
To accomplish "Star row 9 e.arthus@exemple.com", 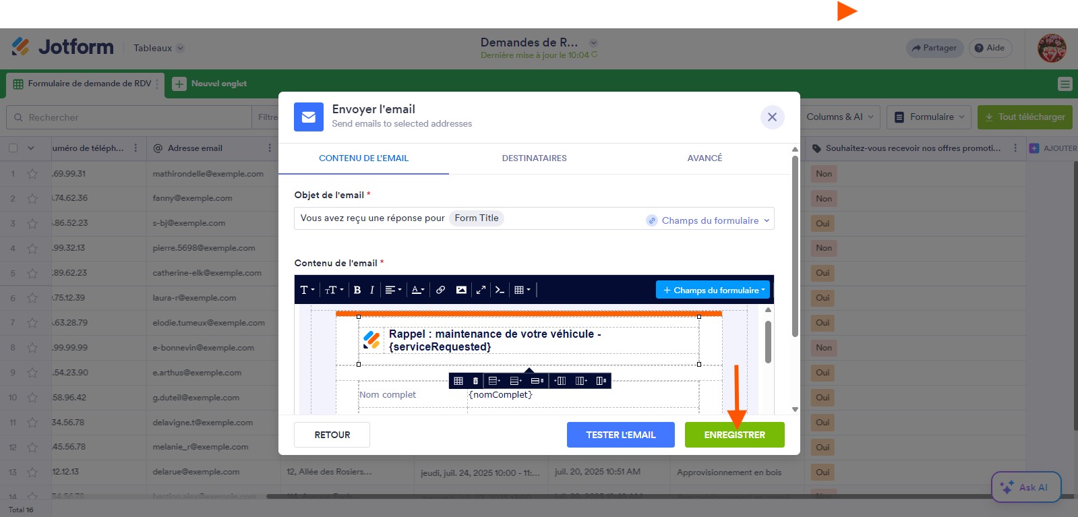I will 32,373.
